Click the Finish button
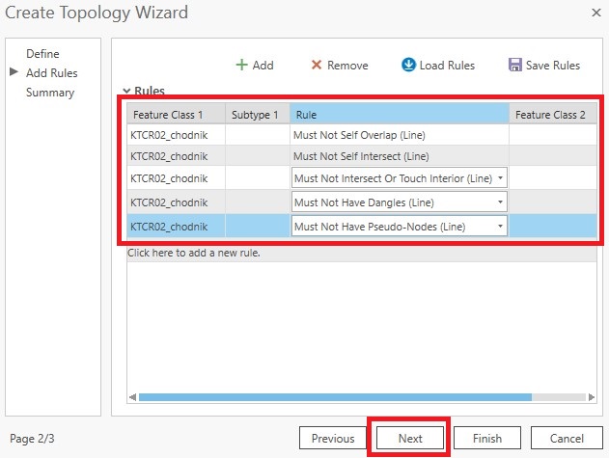 (486, 438)
